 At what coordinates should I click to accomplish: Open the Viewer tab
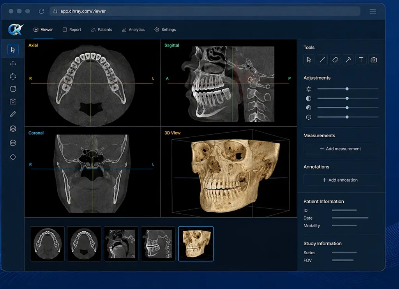43,30
